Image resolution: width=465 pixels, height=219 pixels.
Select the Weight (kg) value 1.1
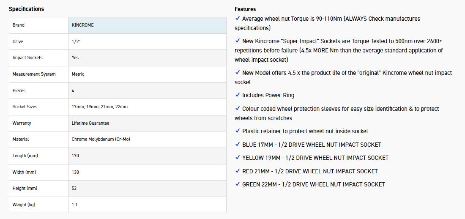pos(74,205)
